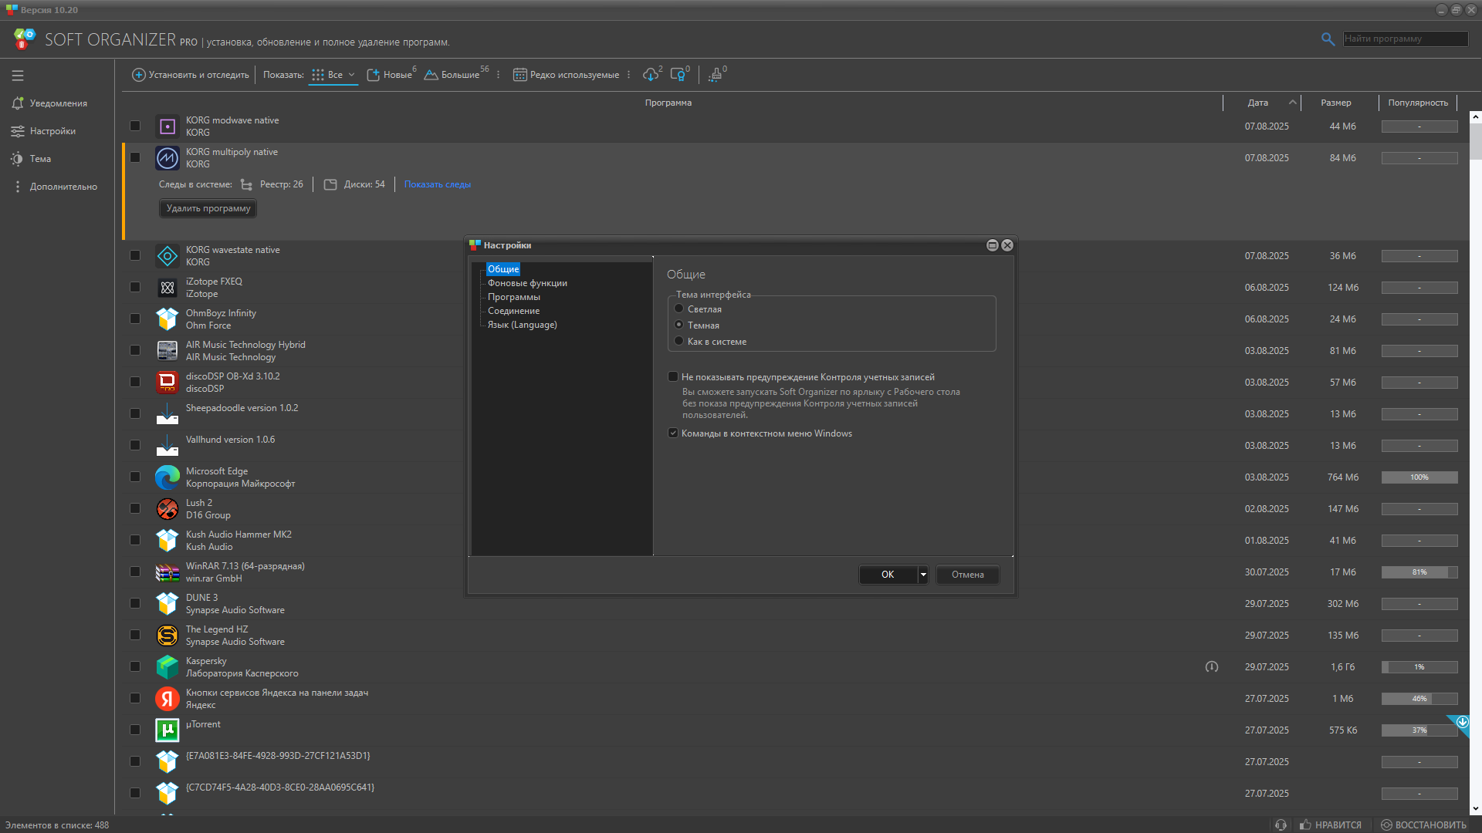
Task: Click the Yandex services icon
Action: [167, 699]
